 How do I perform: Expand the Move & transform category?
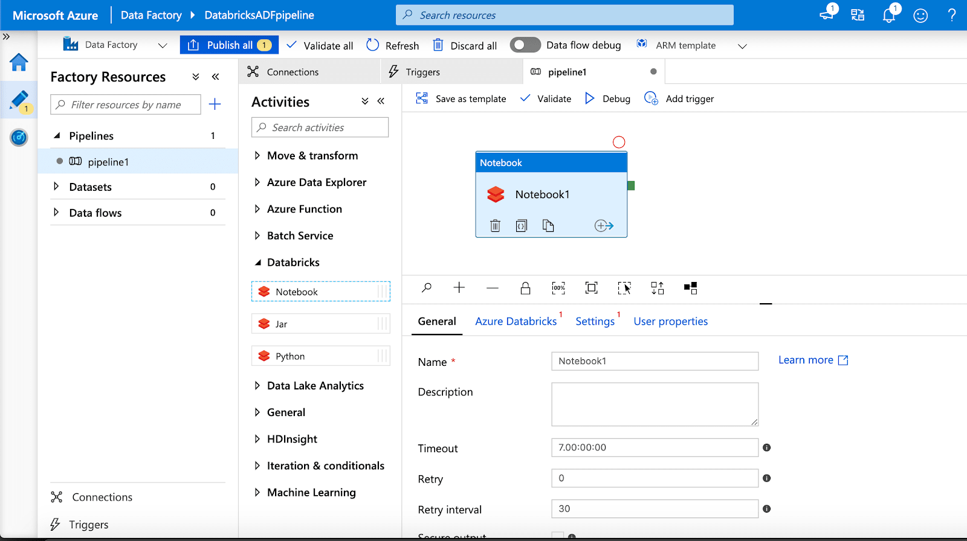click(257, 156)
